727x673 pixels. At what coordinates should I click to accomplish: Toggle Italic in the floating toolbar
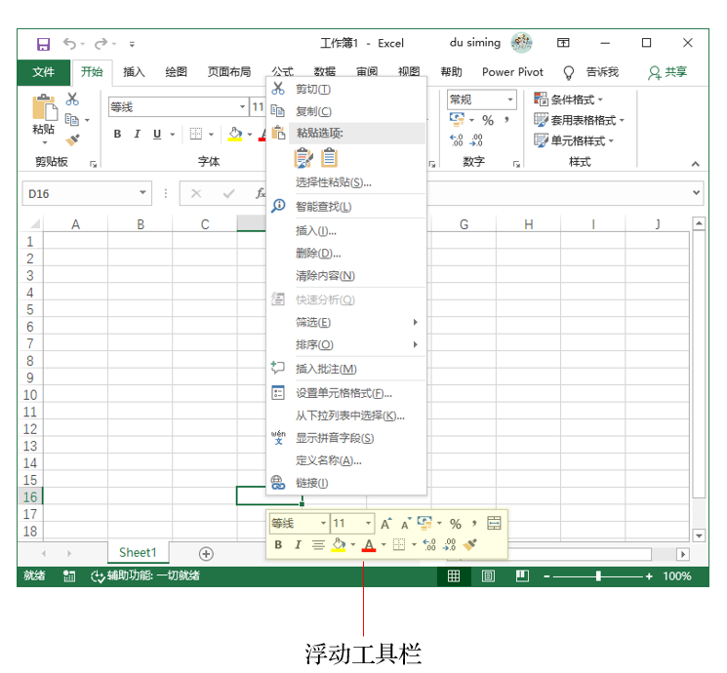click(298, 544)
